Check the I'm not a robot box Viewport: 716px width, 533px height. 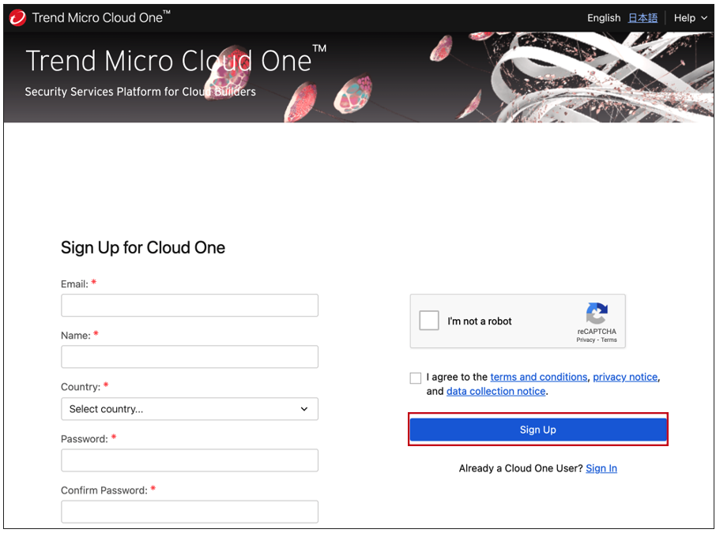(429, 321)
